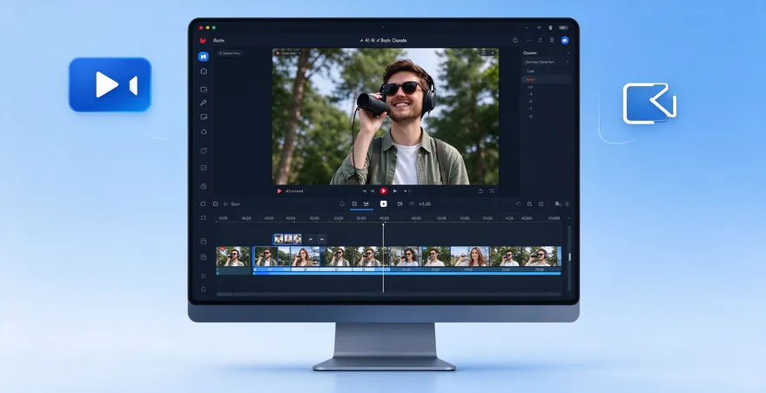Skip to previous clip in playback controls
Screen dimensions: 766x393
pos(364,191)
